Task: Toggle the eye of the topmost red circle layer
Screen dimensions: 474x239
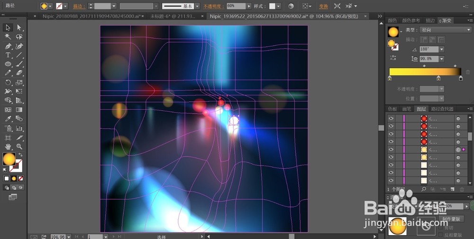Action: (x=391, y=119)
